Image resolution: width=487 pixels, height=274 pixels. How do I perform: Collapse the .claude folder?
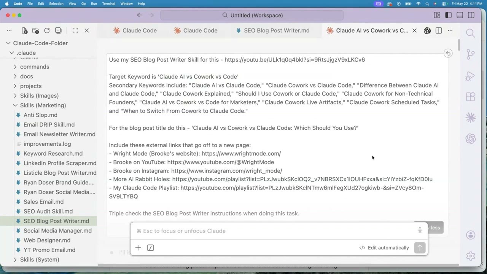[x=12, y=53]
